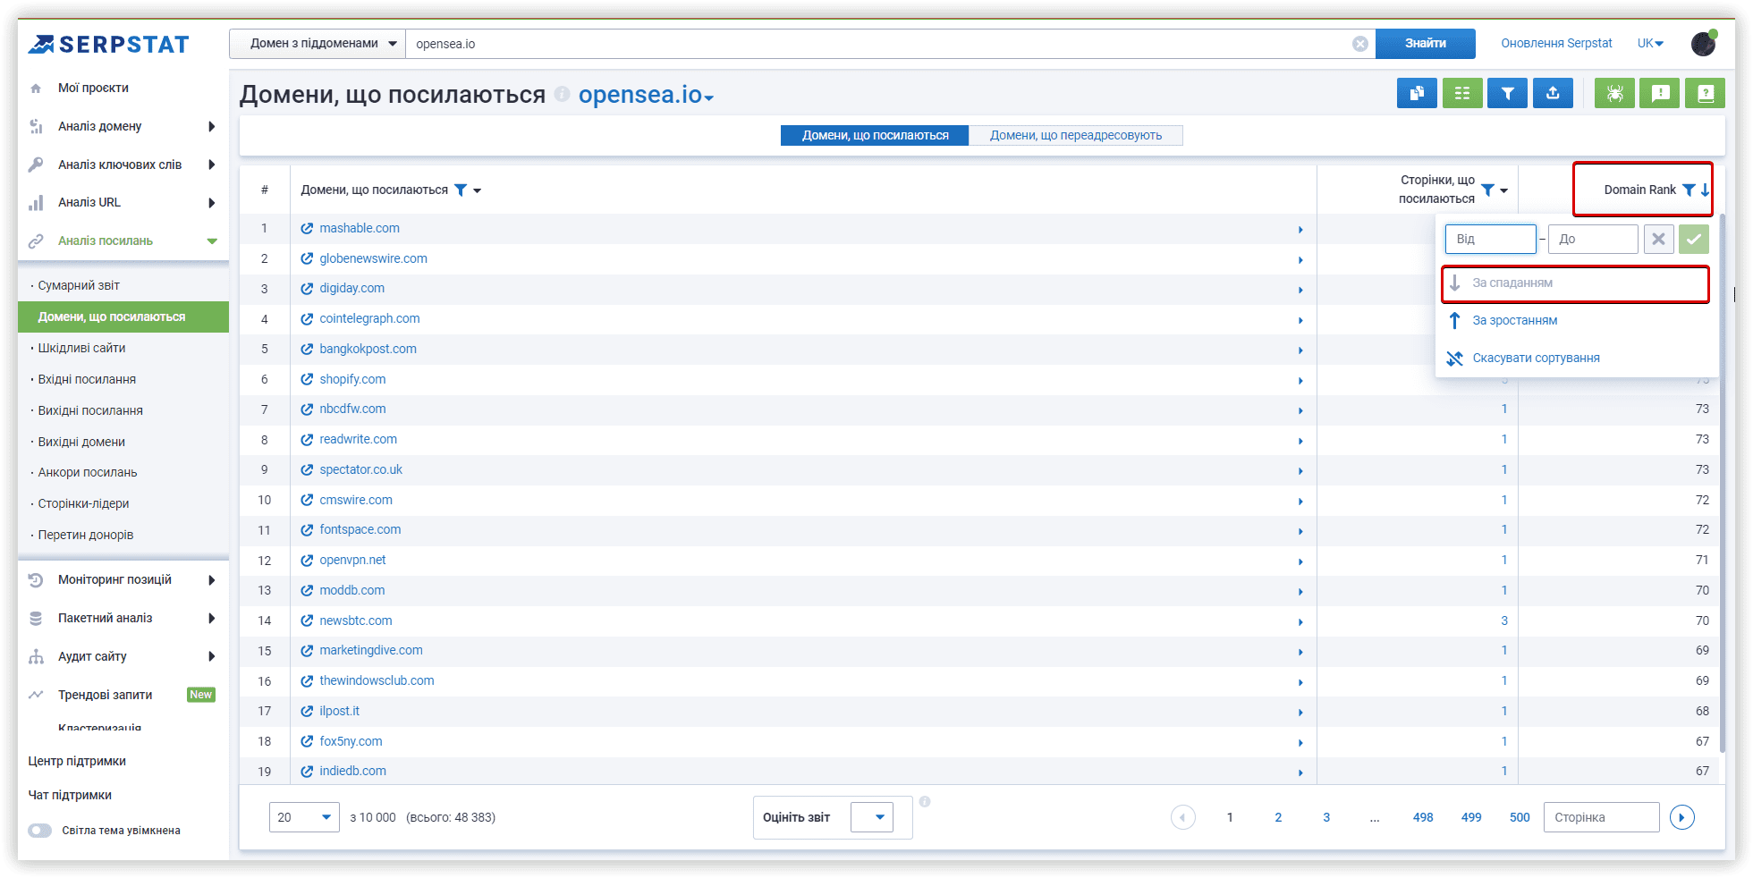Switch to Referring domains tab

point(875,135)
